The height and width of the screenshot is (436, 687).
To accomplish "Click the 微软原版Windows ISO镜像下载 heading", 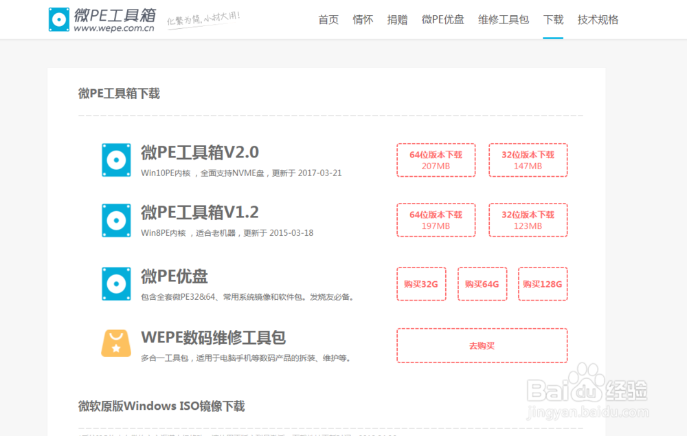I will (161, 406).
